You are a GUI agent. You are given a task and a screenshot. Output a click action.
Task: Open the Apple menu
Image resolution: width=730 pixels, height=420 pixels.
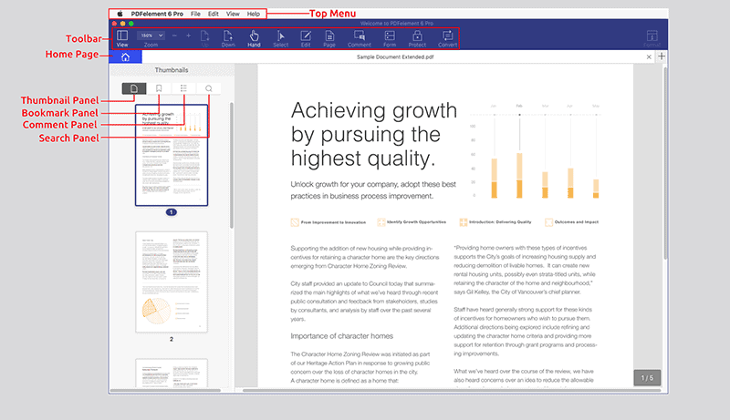tap(120, 14)
